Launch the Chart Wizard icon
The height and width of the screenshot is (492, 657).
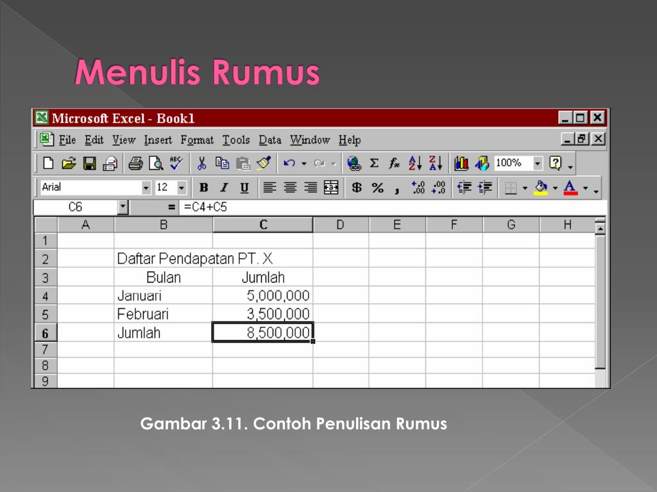[461, 163]
